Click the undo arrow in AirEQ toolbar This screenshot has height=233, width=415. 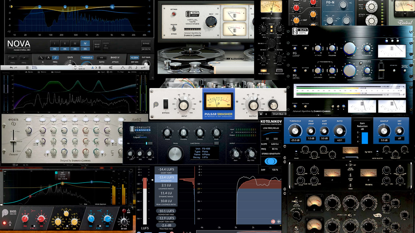[11, 68]
